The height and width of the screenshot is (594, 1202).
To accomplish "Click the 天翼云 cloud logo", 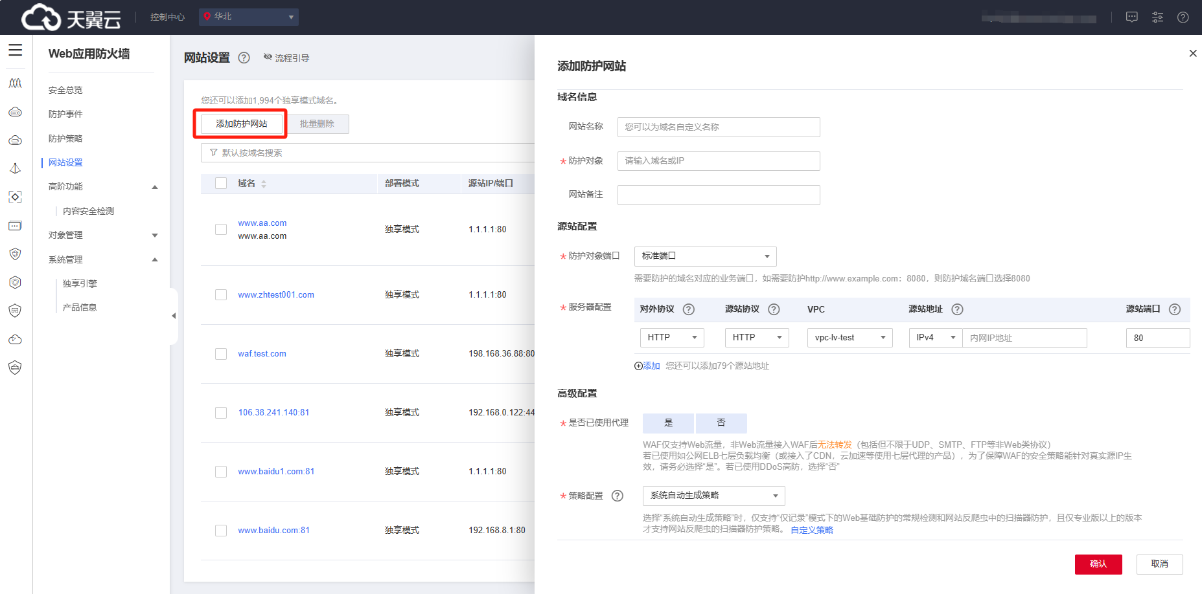I will (71, 17).
